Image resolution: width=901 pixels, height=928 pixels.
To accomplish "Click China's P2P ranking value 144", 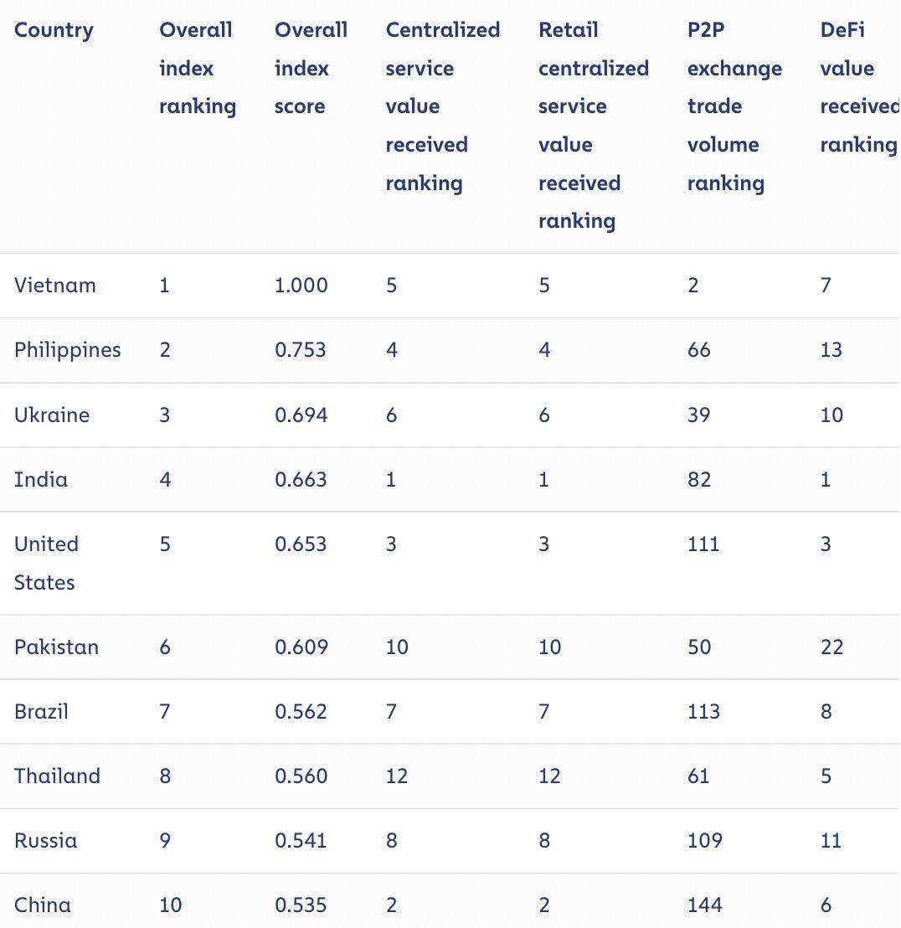I will 704,905.
